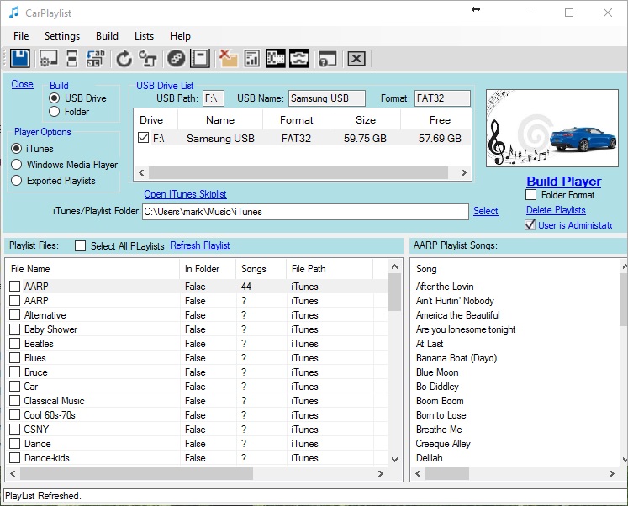Click down arrow of playlist files scrollbar
This screenshot has height=506, width=628.
pyautogui.click(x=395, y=459)
